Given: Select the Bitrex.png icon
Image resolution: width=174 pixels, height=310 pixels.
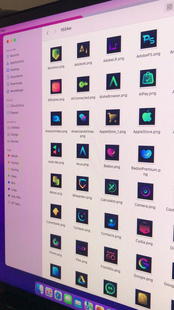Looking at the screenshot, I should tap(56, 181).
